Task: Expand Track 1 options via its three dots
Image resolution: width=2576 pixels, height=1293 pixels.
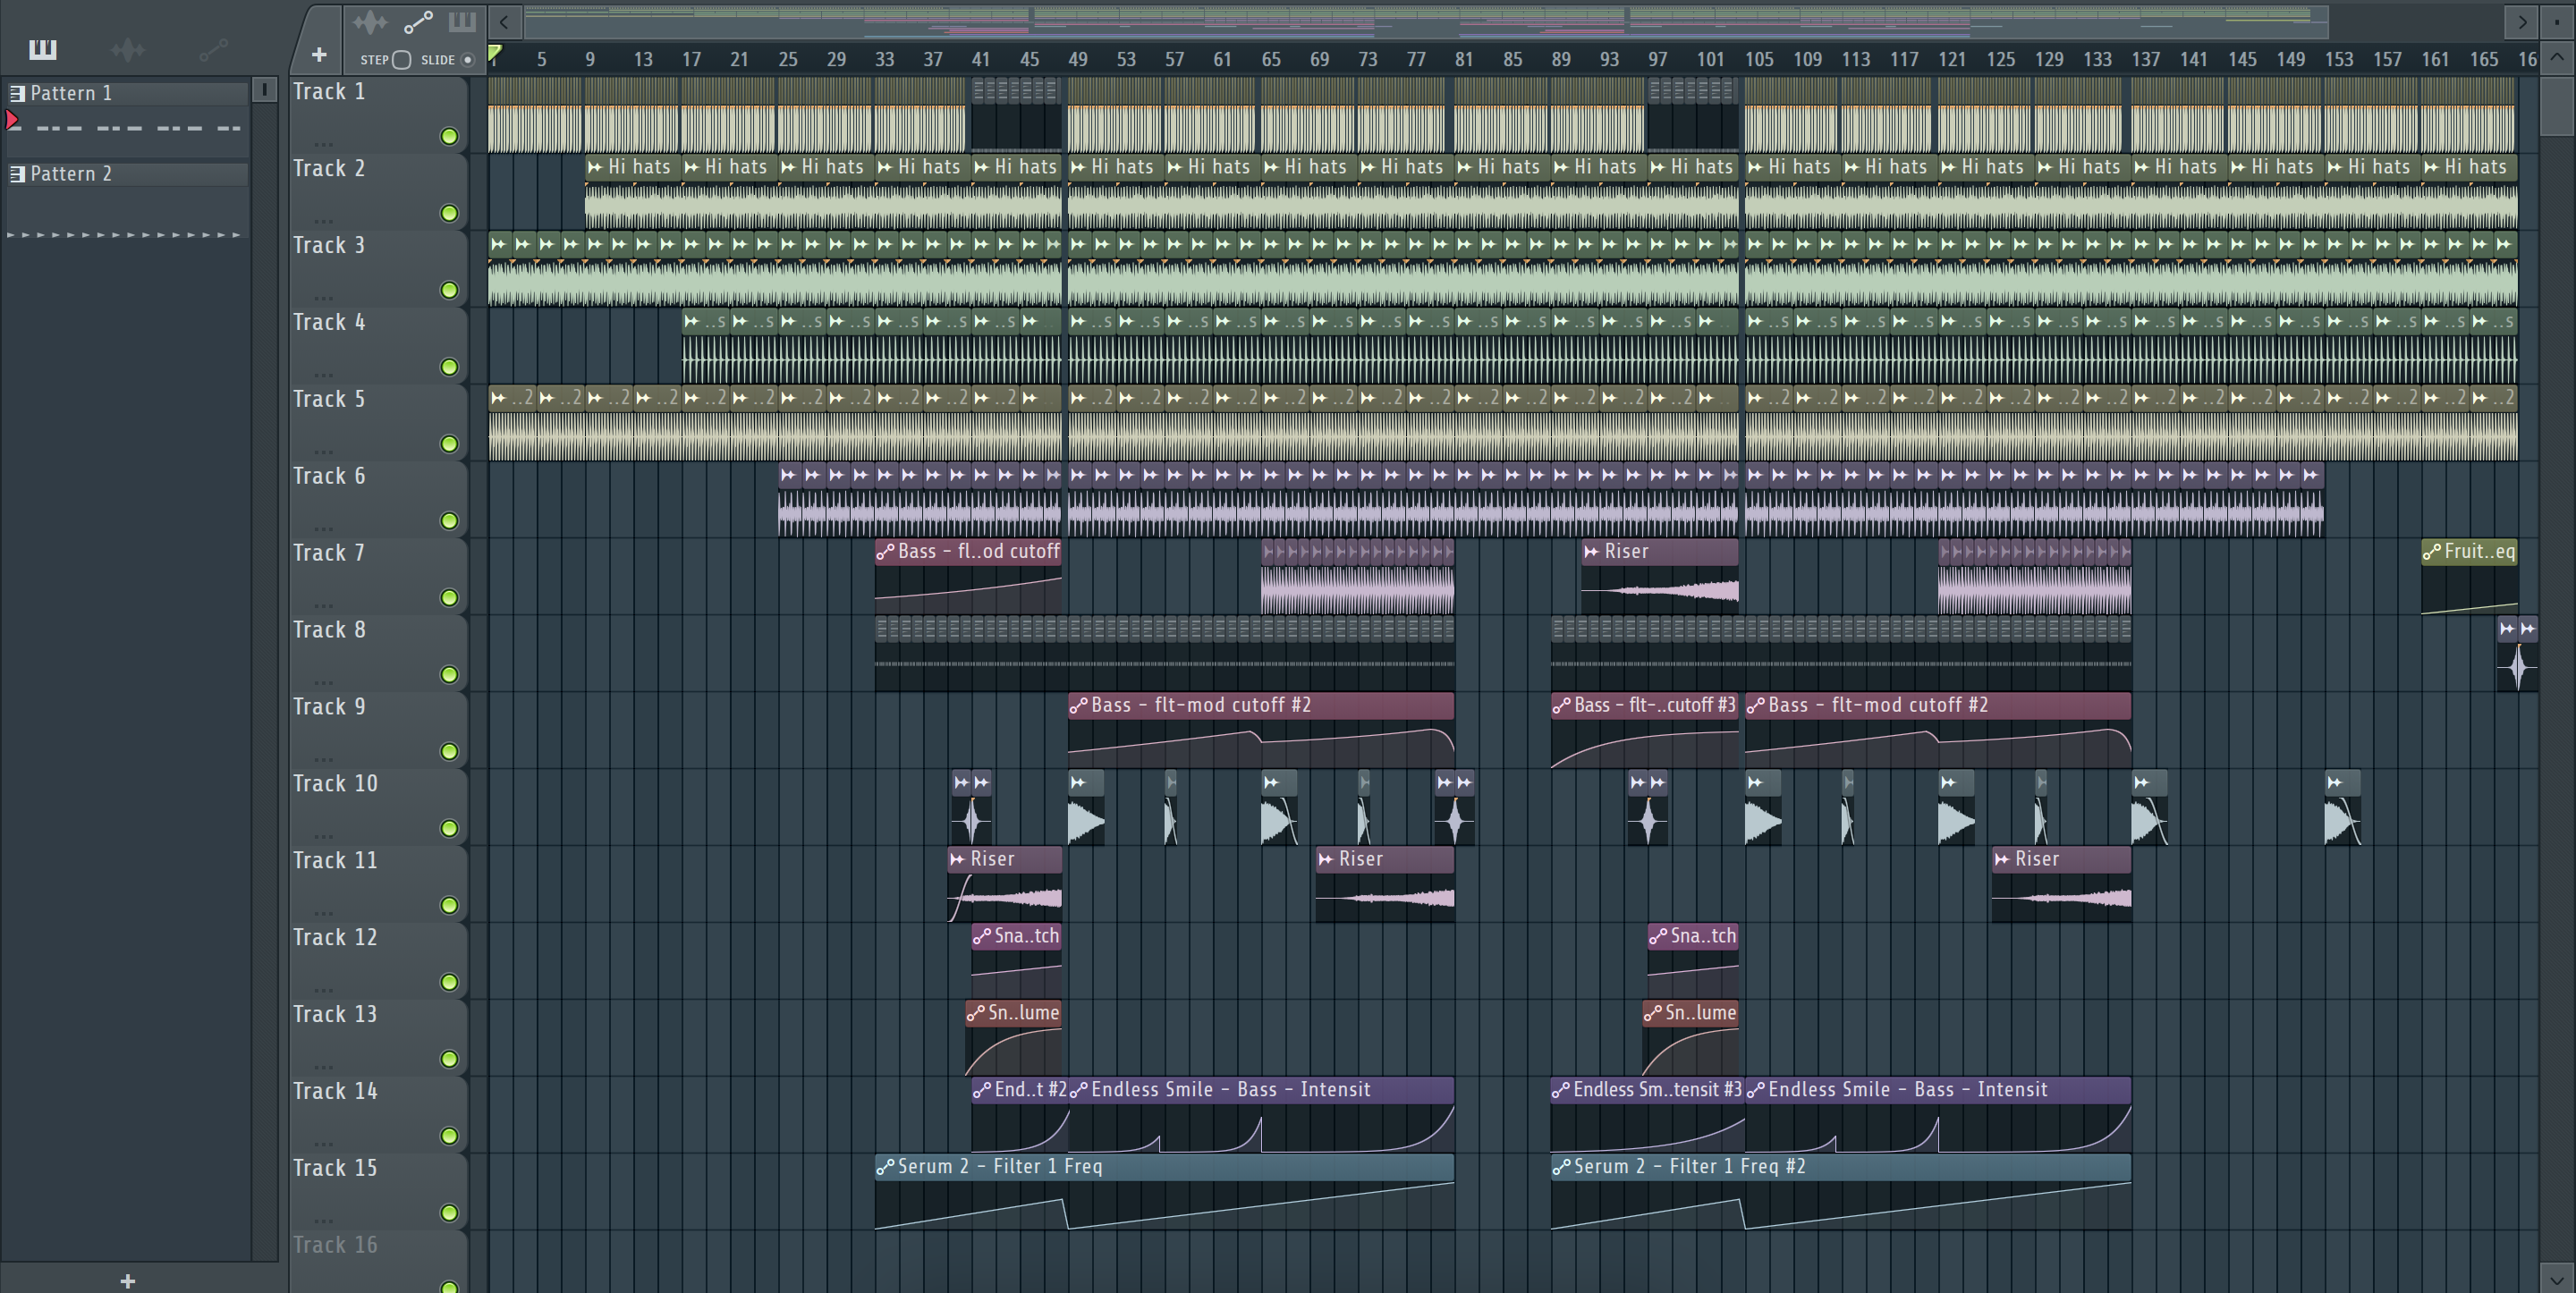Action: pyautogui.click(x=323, y=143)
